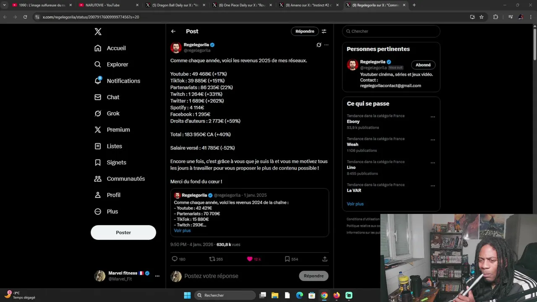Open the weather widget showing -3°C
The height and width of the screenshot is (302, 537).
[20, 295]
